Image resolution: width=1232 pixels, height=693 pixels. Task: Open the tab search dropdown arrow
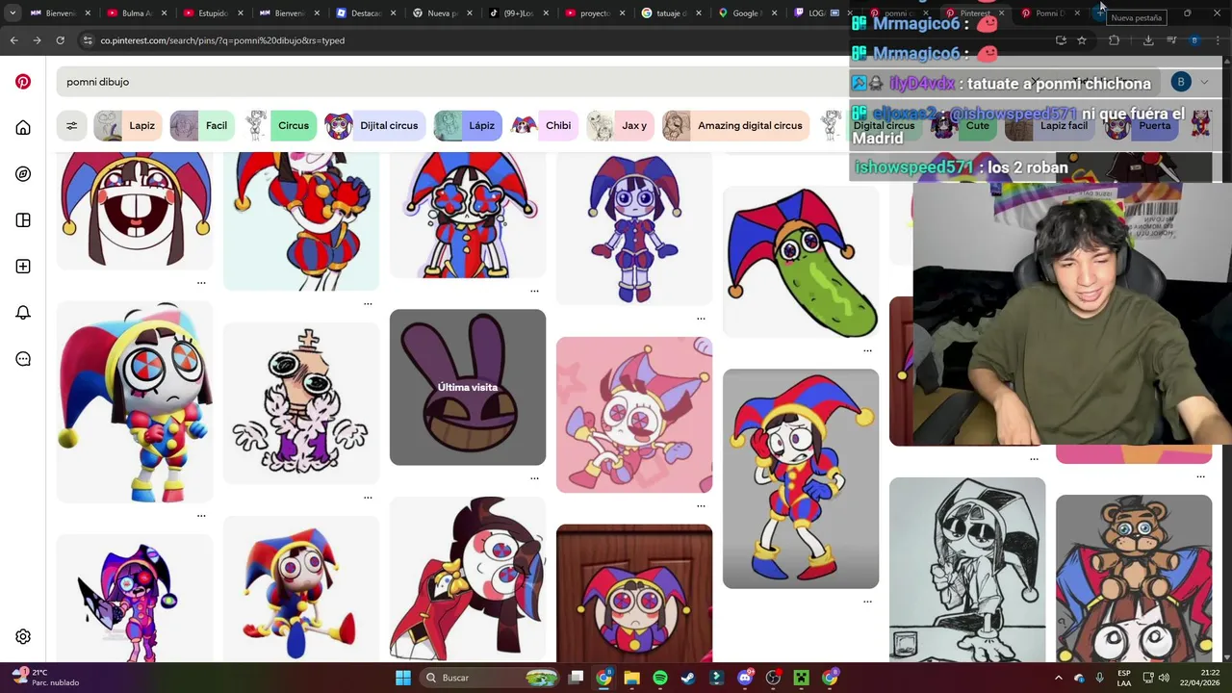tap(13, 13)
